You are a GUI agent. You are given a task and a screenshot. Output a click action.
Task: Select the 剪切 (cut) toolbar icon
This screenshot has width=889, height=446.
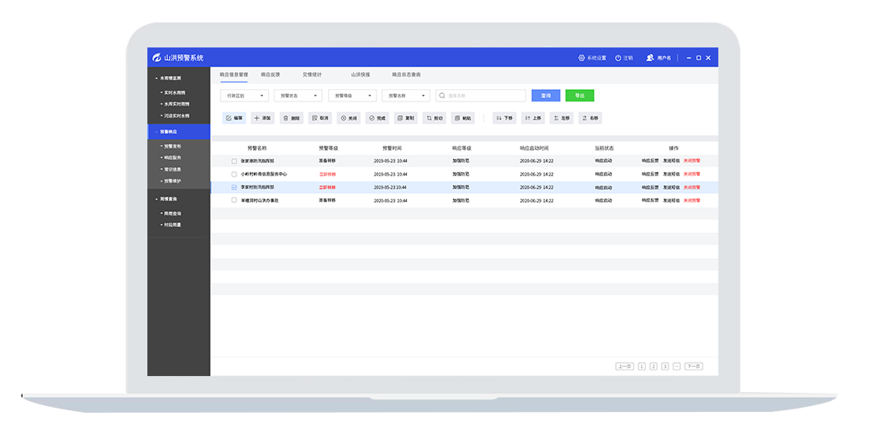click(x=429, y=118)
